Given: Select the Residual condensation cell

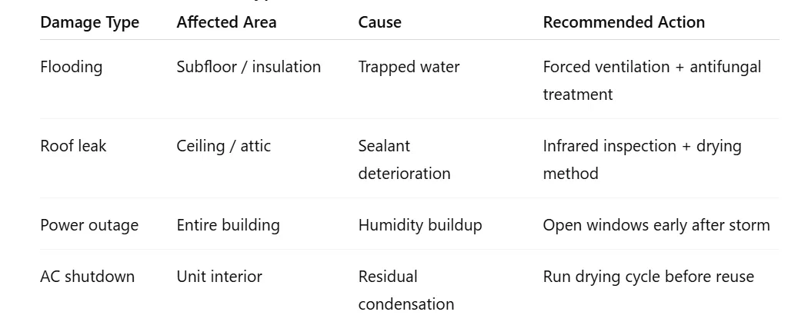Looking at the screenshot, I should point(406,290).
